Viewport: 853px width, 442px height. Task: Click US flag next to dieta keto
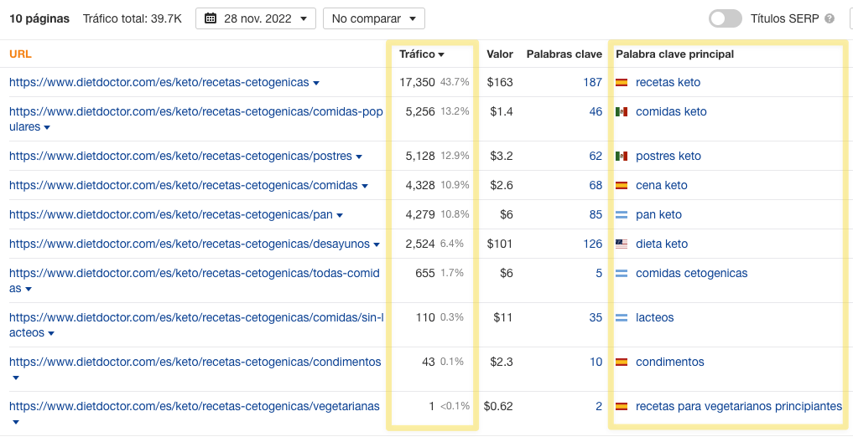coord(622,244)
